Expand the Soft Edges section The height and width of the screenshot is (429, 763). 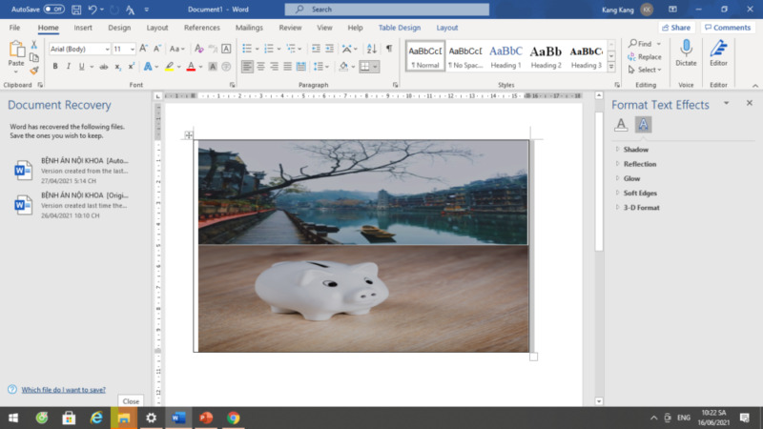(x=640, y=194)
